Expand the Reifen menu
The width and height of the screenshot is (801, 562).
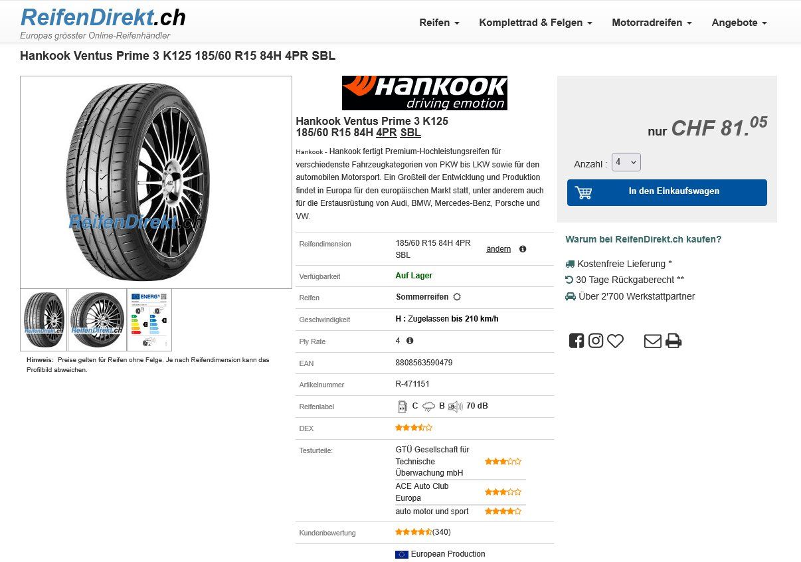439,23
